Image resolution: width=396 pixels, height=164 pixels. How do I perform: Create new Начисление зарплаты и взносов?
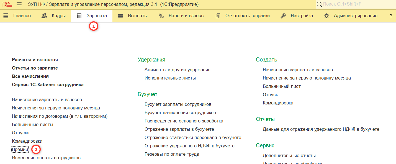point(298,70)
